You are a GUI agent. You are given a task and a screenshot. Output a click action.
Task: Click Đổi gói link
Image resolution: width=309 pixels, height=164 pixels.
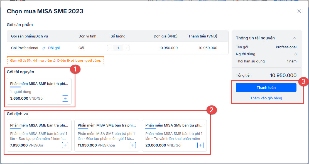coord(54,48)
